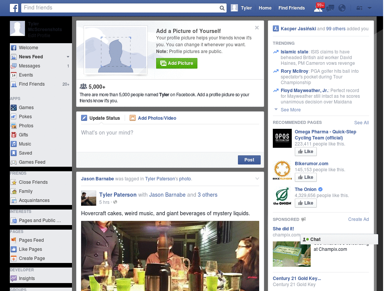Click the Pages Feed flag icon
The width and height of the screenshot is (388, 291).
14,240
